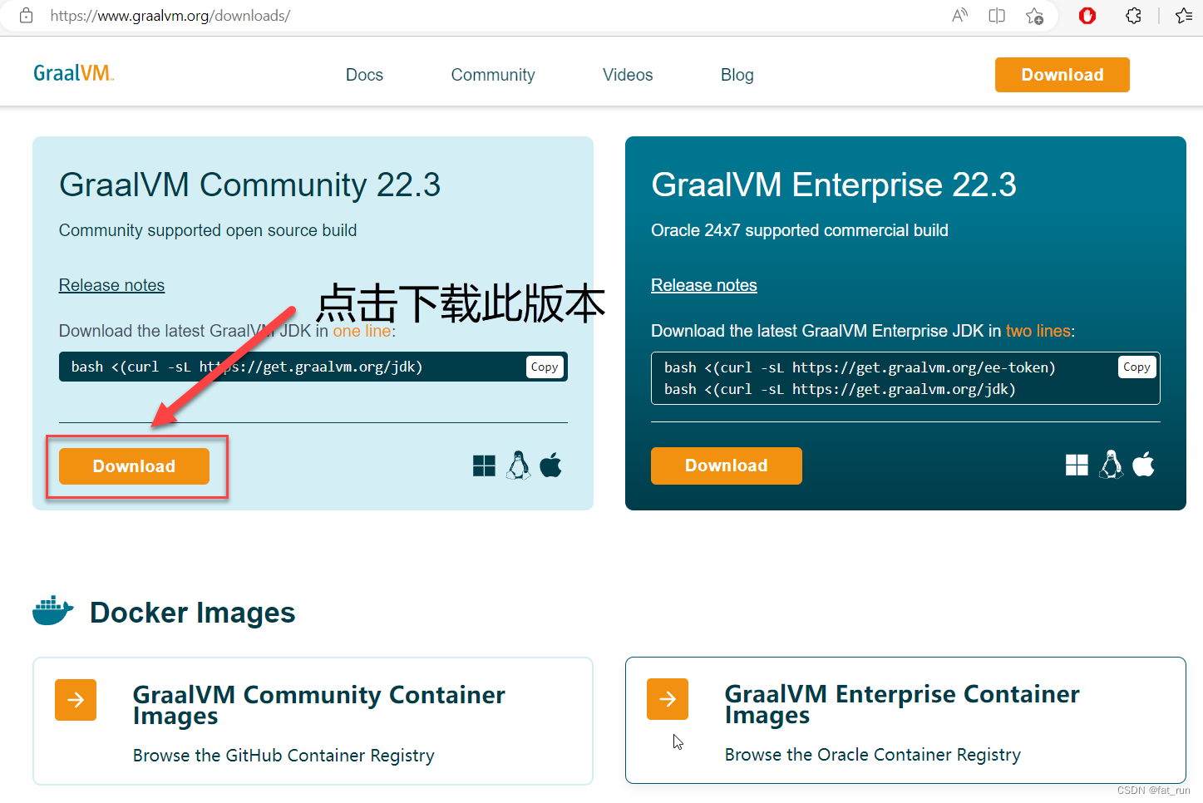Click the 'Docker Images' heading
The image size is (1203, 803).
coord(192,613)
